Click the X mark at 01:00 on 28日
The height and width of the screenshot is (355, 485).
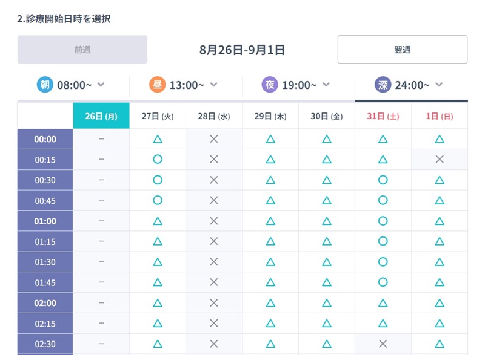(x=214, y=221)
